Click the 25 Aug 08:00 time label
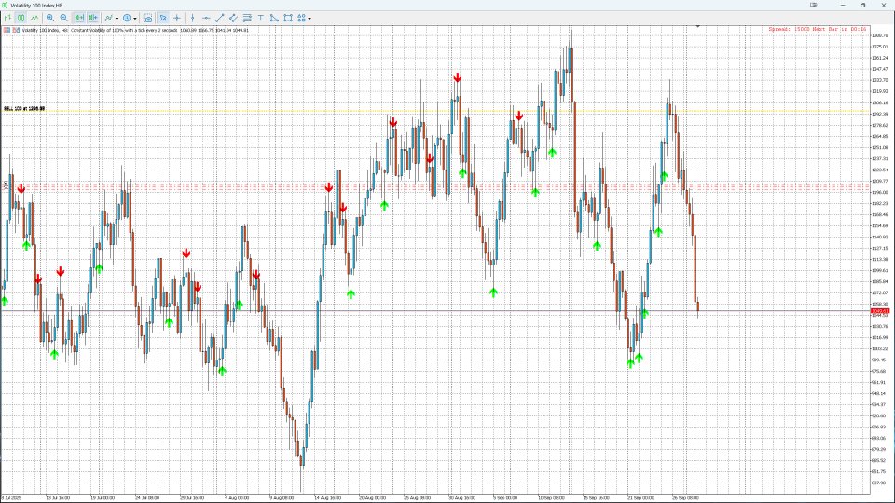 point(418,497)
